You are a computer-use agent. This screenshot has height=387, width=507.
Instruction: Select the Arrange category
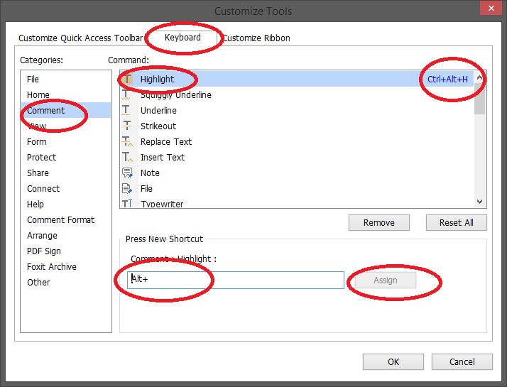65,235
